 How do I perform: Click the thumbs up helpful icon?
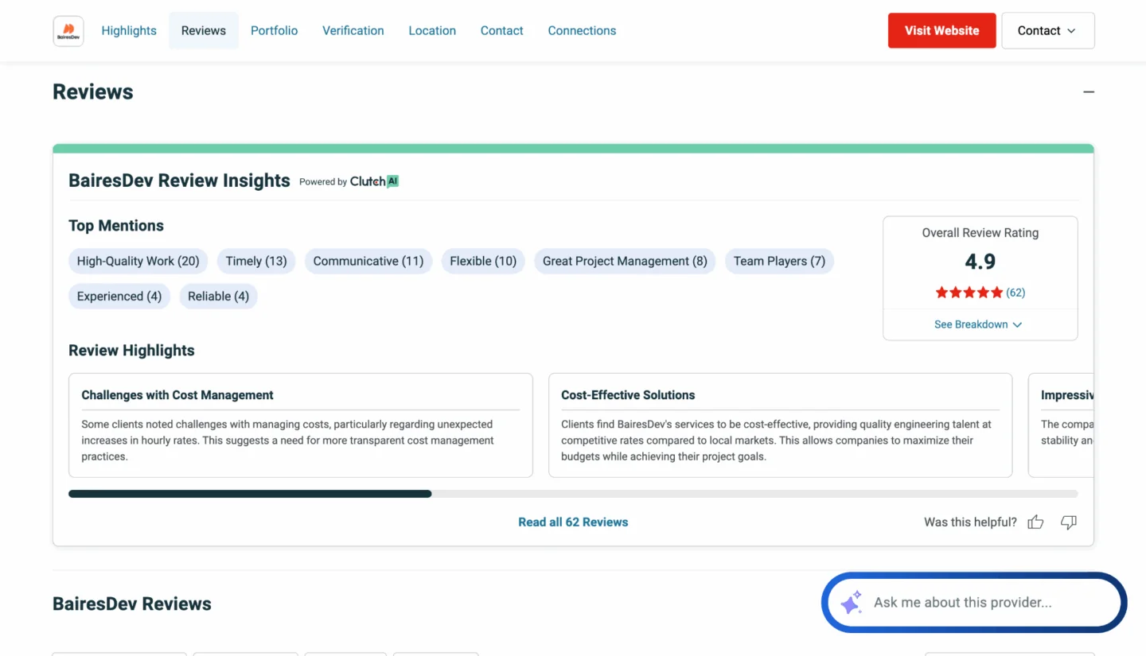(x=1035, y=522)
